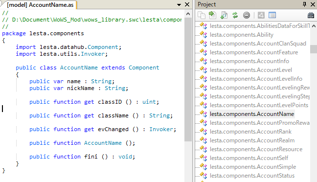Screen dimensions: 317x182
Task: Click 'AccountName' in the class declaration line
Action: pyautogui.click(x=79, y=68)
